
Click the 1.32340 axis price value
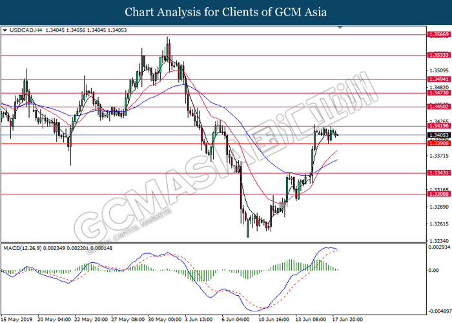[438, 241]
